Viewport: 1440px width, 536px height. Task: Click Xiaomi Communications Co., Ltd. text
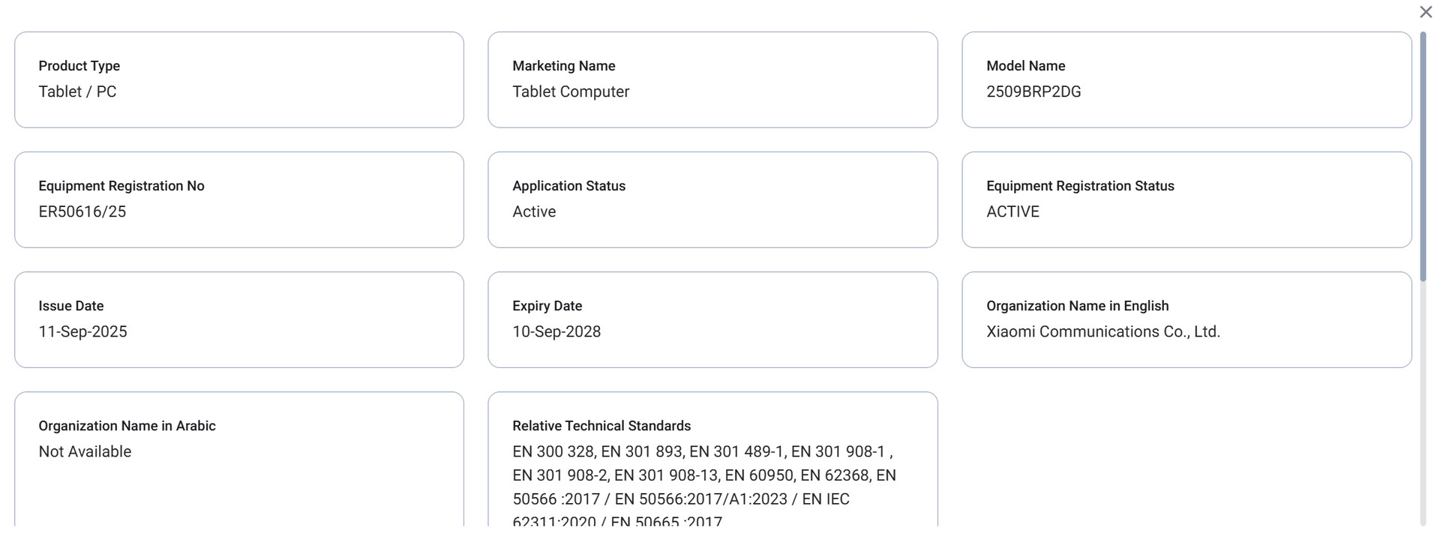click(x=1103, y=331)
